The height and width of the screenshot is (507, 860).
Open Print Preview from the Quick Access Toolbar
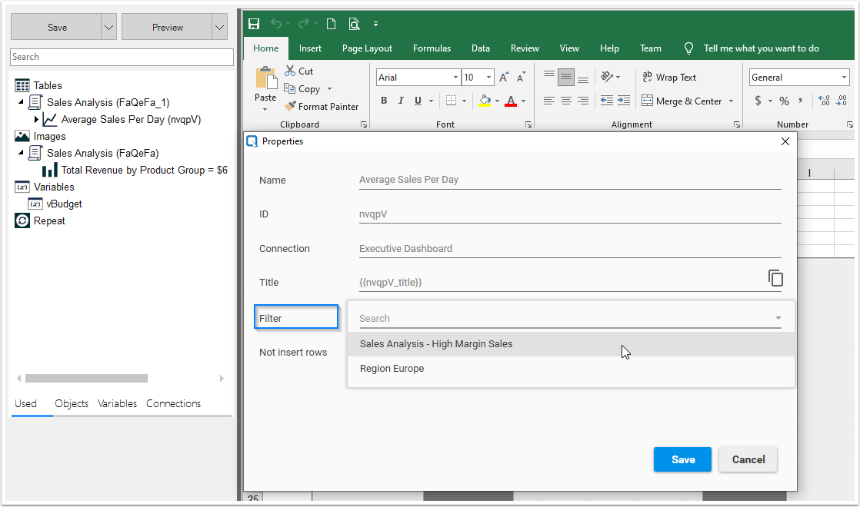[354, 23]
